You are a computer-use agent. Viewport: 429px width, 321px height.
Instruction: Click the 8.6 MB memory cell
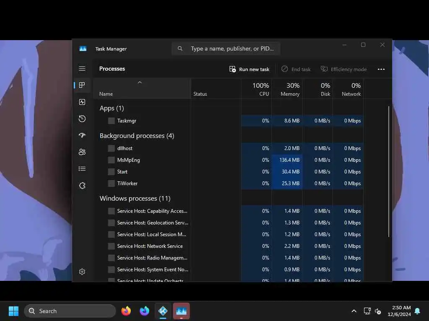coord(287,121)
